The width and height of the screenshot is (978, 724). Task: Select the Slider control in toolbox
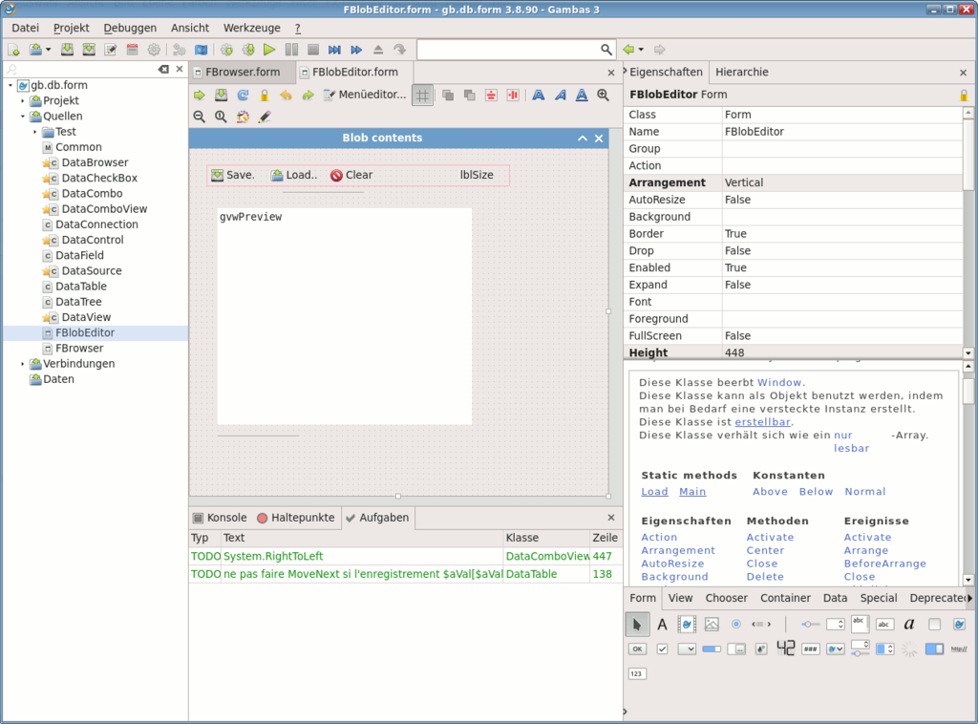[x=811, y=625]
